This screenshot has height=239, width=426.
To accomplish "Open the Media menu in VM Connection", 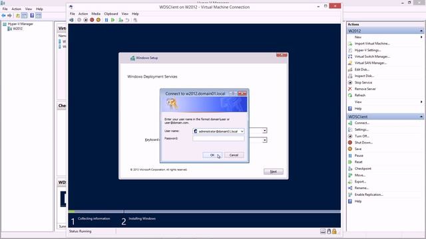I will pyautogui.click(x=96, y=14).
